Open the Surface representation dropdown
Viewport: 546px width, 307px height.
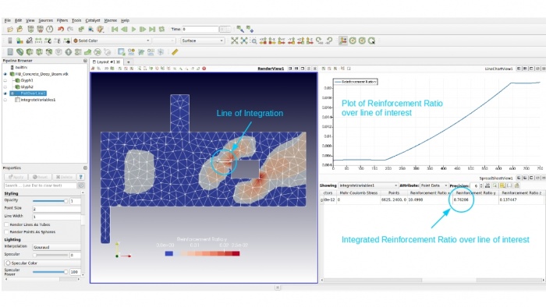point(202,41)
